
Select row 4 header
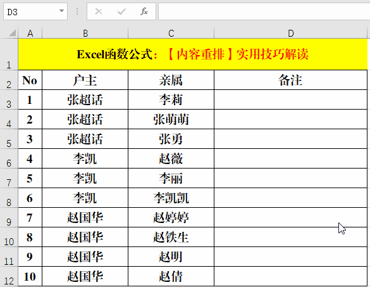pos(9,119)
